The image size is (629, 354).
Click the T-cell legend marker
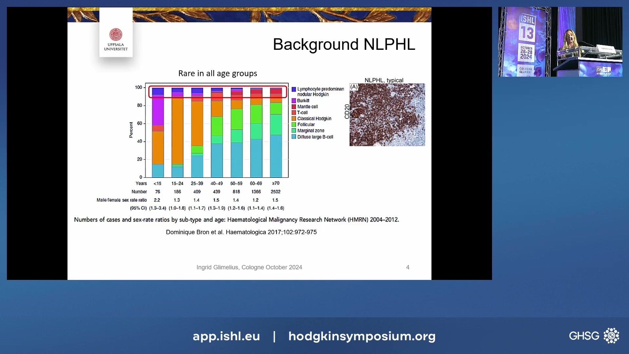click(294, 112)
